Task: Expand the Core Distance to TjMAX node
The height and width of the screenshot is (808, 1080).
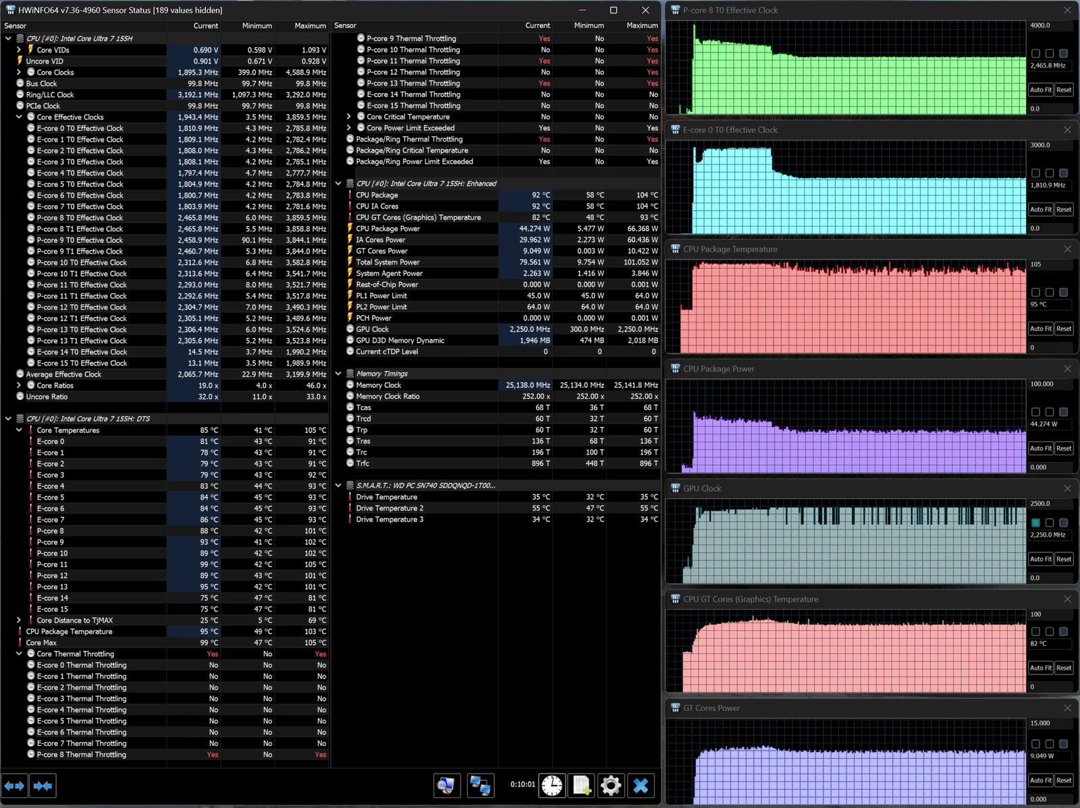Action: coord(19,620)
